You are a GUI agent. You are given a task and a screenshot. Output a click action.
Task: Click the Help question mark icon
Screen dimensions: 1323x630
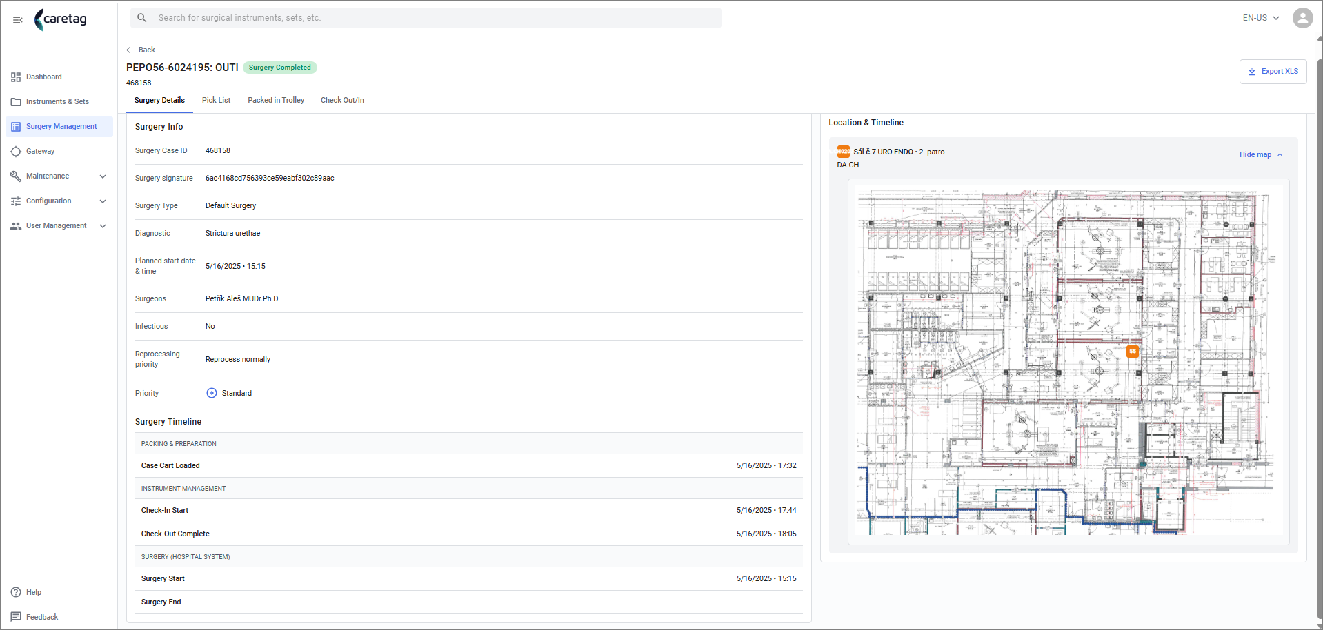[16, 592]
